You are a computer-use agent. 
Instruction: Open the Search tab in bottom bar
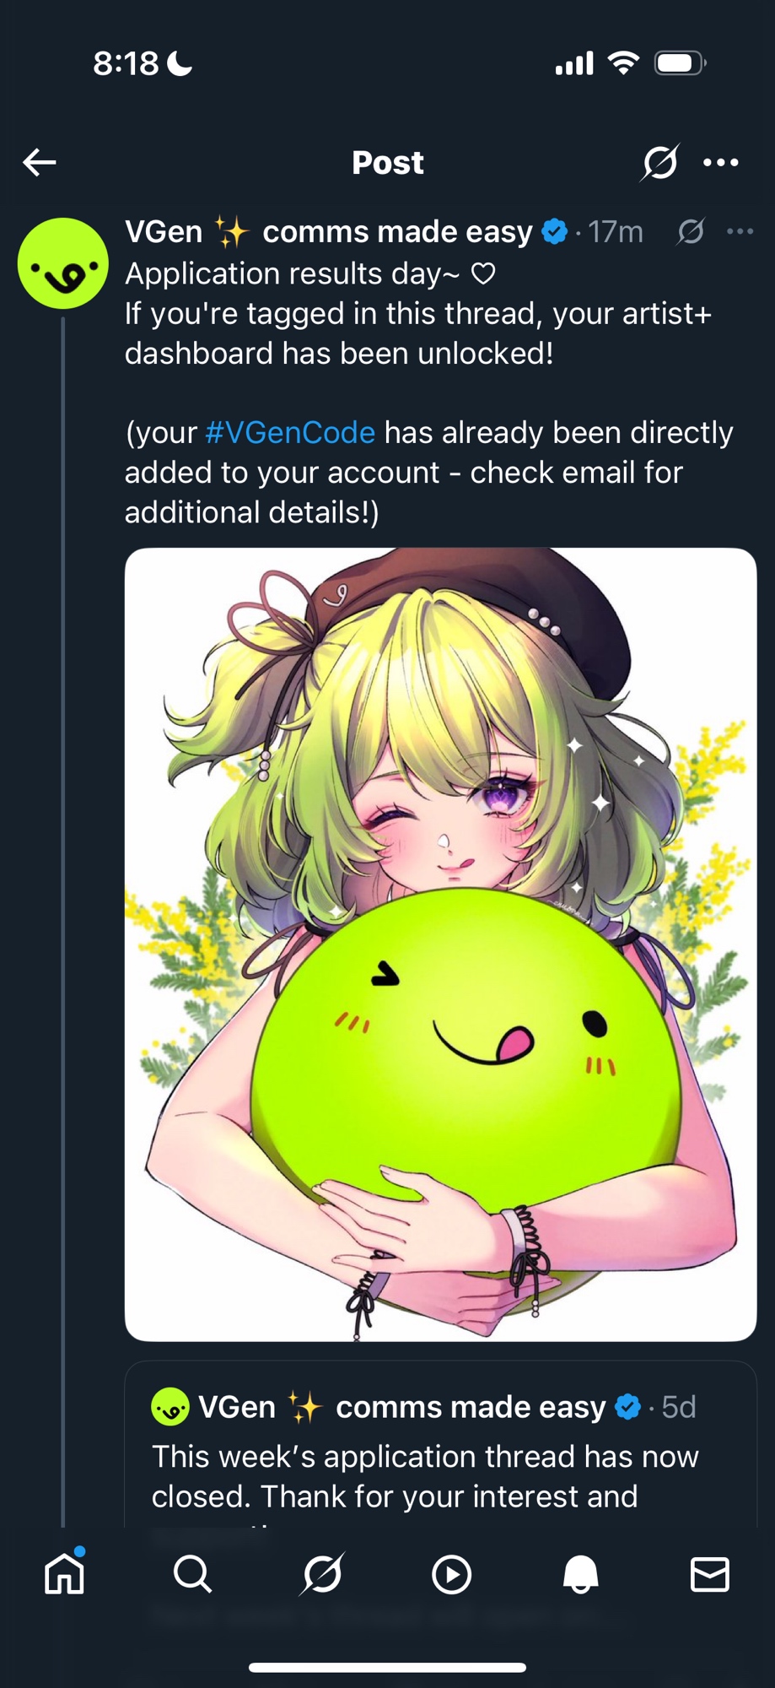click(x=193, y=1574)
